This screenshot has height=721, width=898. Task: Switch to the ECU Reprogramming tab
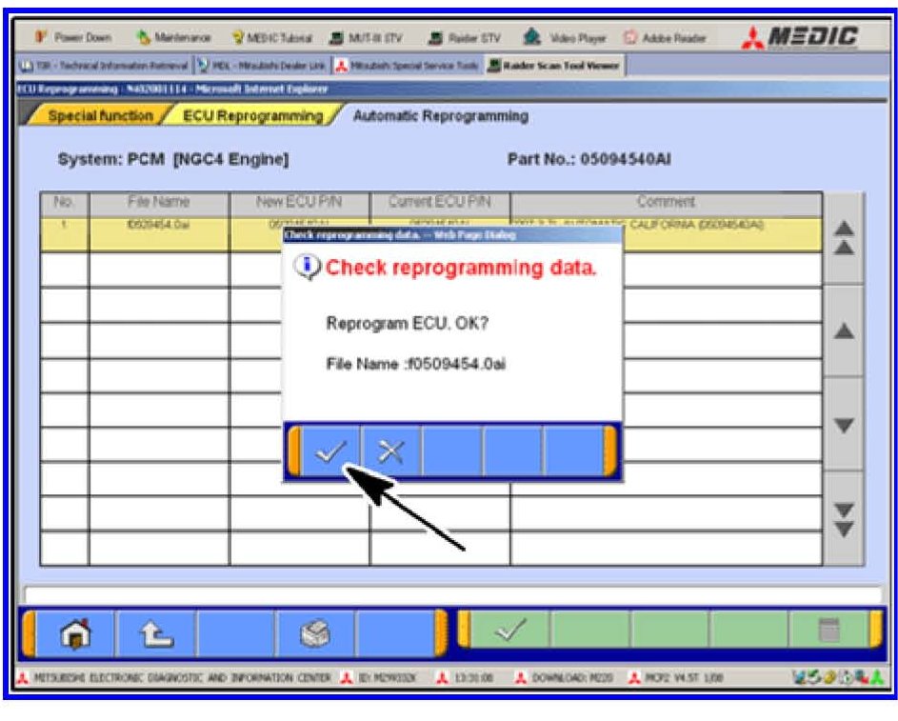[252, 116]
